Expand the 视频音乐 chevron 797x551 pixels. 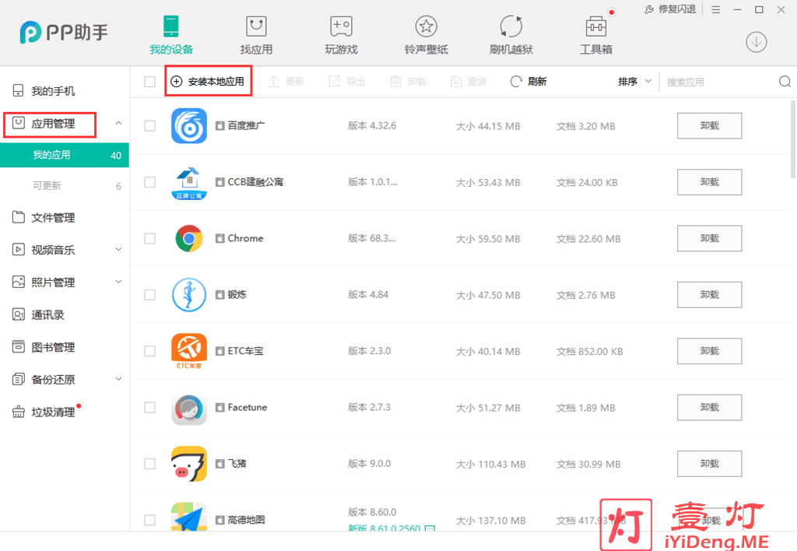[x=118, y=250]
